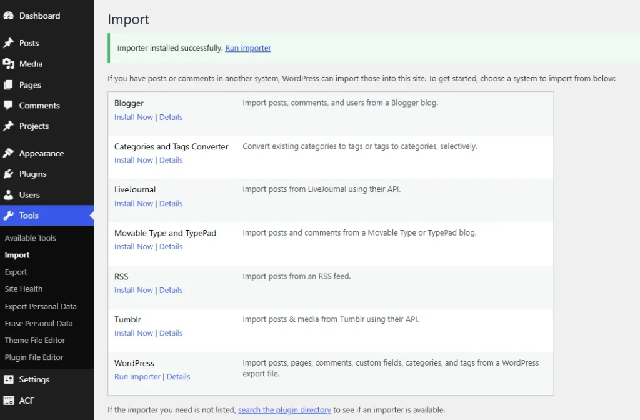The width and height of the screenshot is (640, 420).
Task: View Details for Blogger importer
Action: tap(171, 117)
